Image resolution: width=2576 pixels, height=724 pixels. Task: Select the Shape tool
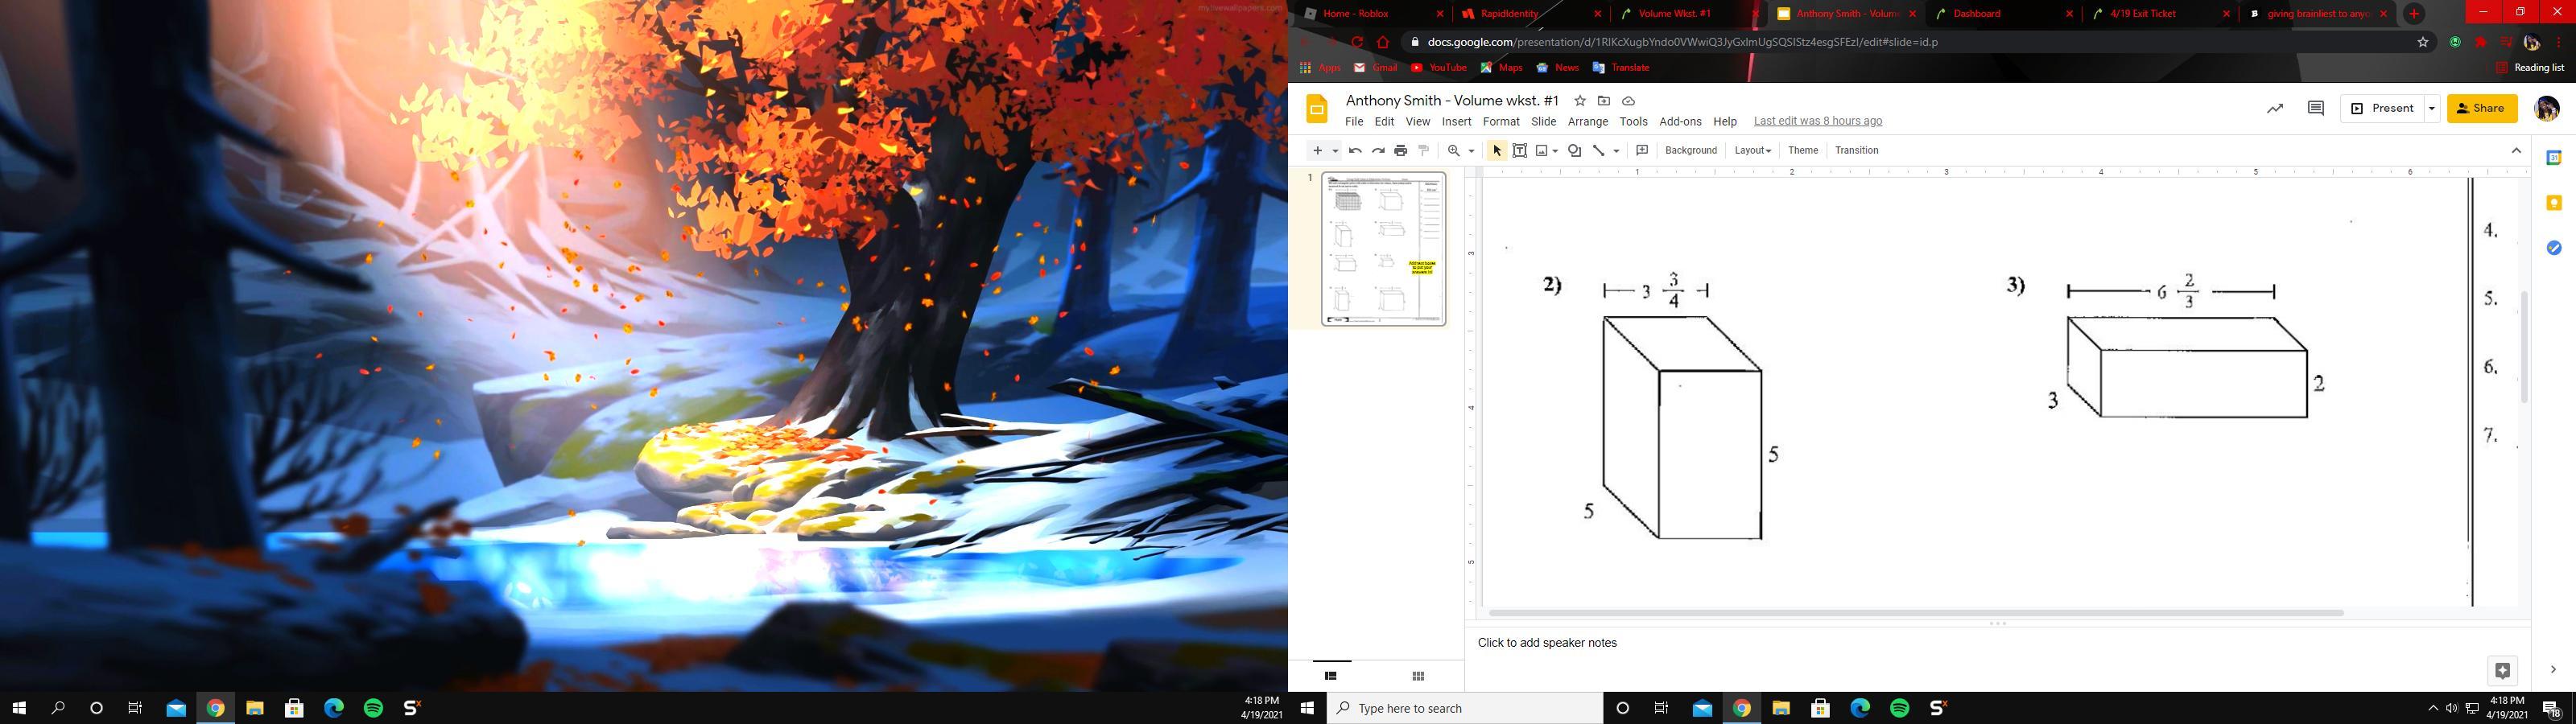click(x=1575, y=150)
